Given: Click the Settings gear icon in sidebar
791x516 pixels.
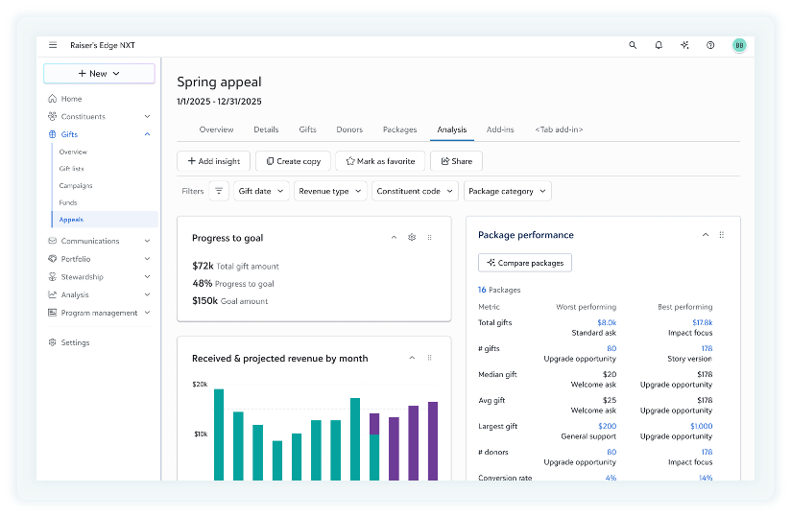Looking at the screenshot, I should point(53,342).
